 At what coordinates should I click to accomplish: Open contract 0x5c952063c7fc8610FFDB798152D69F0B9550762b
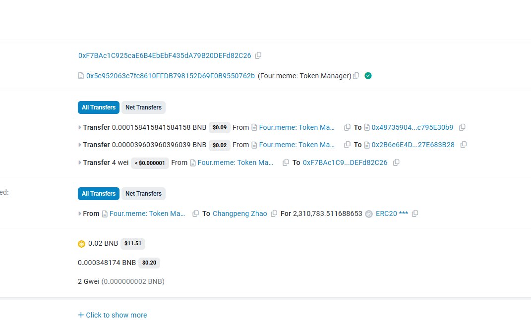[171, 76]
